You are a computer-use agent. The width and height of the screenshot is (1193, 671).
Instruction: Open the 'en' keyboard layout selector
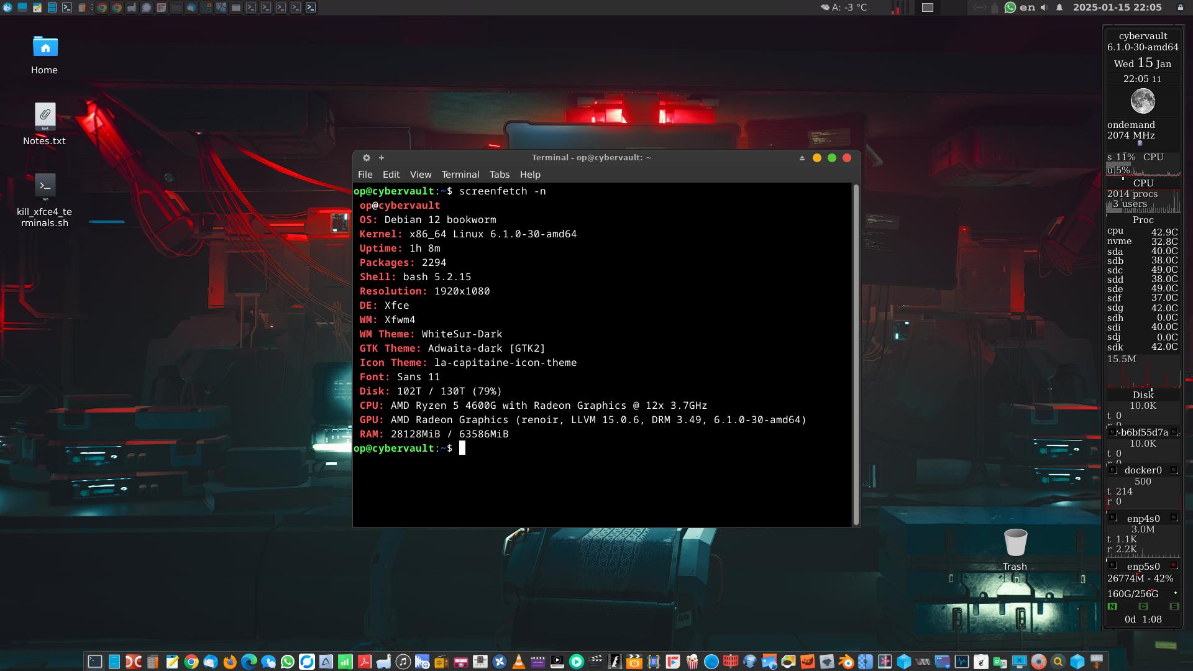point(1028,7)
